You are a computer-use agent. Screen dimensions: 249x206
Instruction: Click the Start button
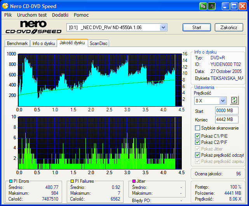pyautogui.click(x=197, y=28)
